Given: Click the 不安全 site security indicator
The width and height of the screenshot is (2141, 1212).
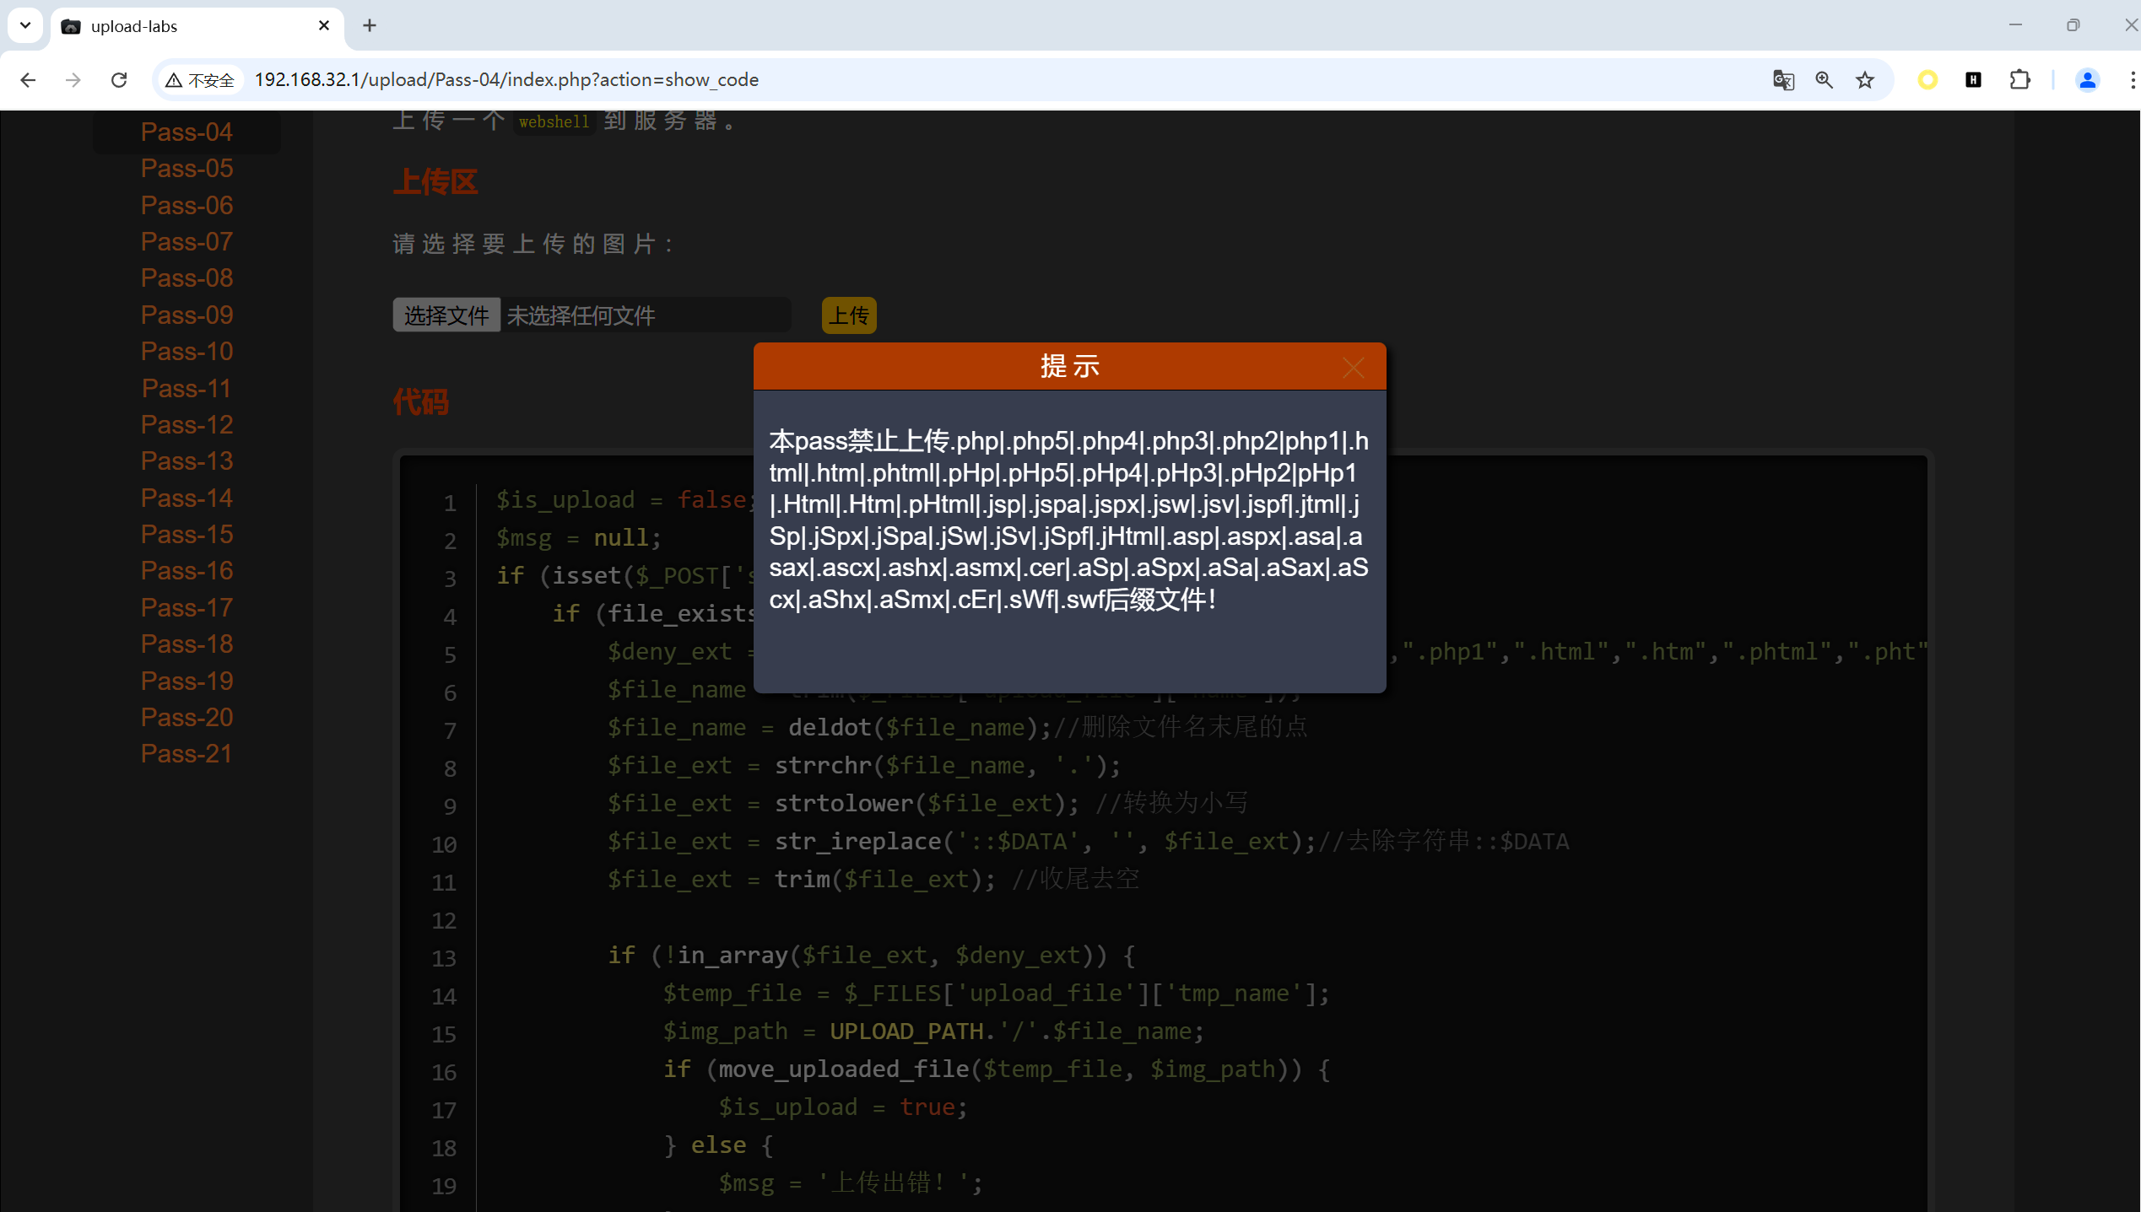Looking at the screenshot, I should (201, 80).
